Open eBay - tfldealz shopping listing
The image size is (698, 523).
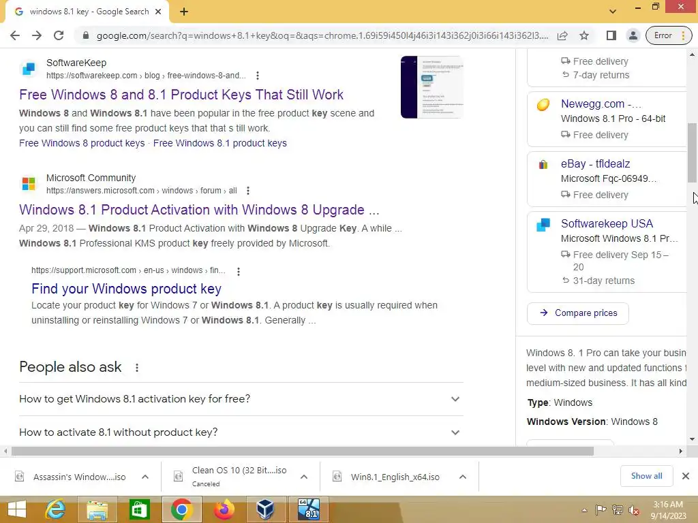[595, 163]
